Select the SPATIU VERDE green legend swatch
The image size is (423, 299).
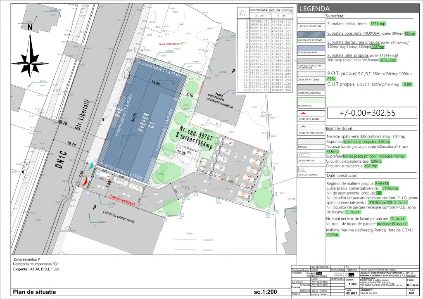310,100
